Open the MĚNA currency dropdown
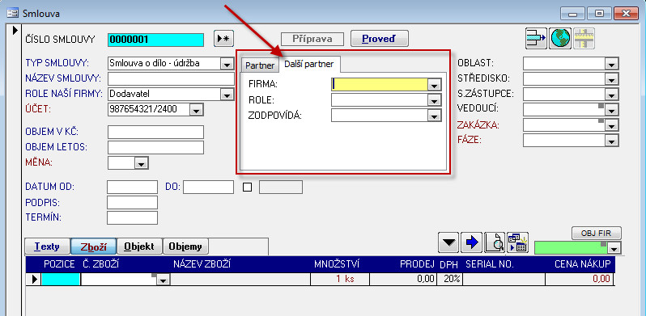 click(142, 163)
